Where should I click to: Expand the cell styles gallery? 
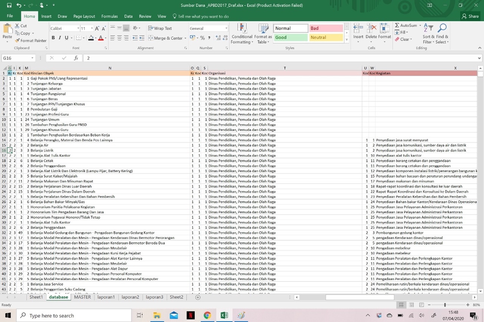click(x=347, y=39)
